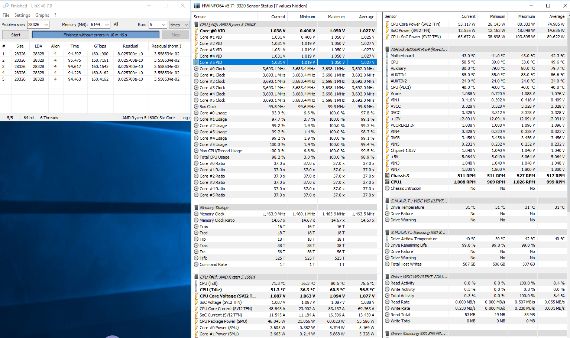Click the lightning icon beside CPU Core Power (SVI2 TFN)

pyautogui.click(x=387, y=24)
